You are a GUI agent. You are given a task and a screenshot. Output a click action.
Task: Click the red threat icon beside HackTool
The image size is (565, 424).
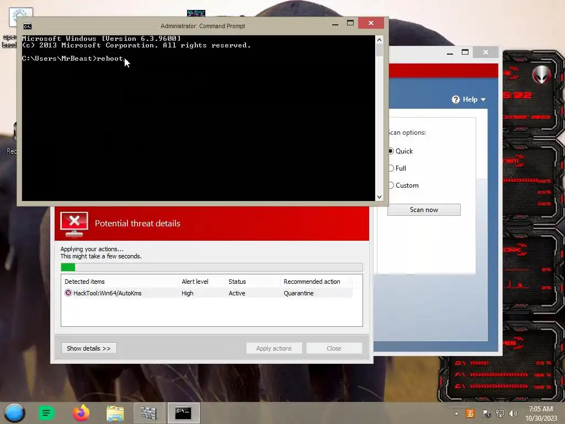(68, 293)
